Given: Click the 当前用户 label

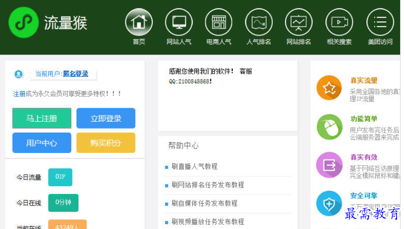Looking at the screenshot, I should (48, 74).
